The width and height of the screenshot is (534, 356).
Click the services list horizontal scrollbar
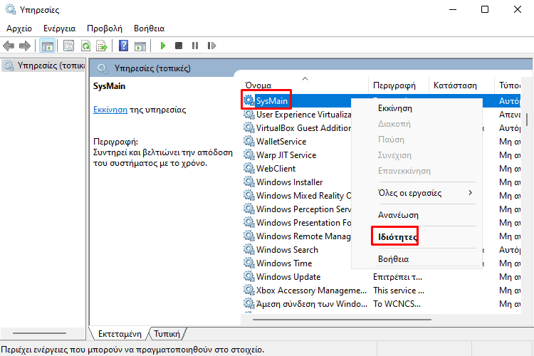pos(342,320)
